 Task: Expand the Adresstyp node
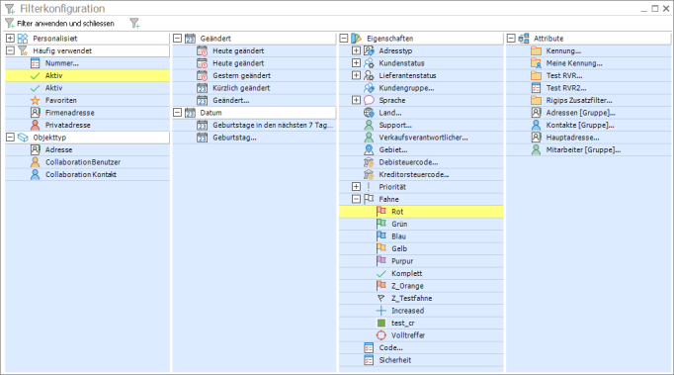coord(357,50)
